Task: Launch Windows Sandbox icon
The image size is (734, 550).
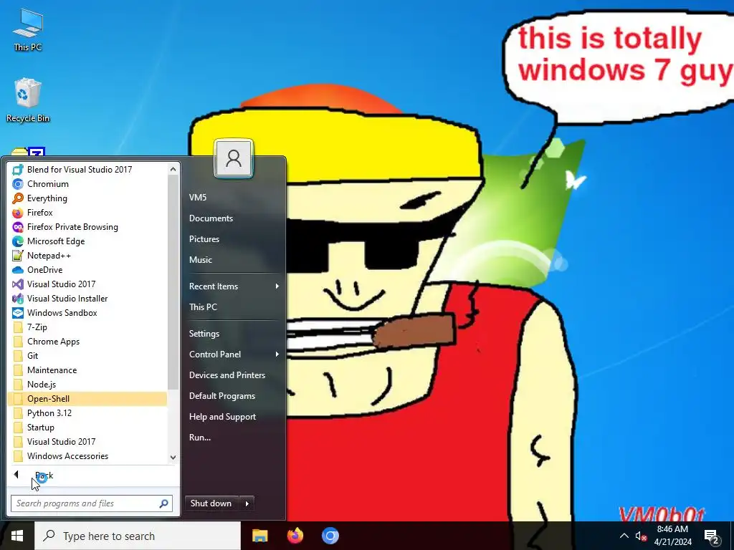Action: 18,313
